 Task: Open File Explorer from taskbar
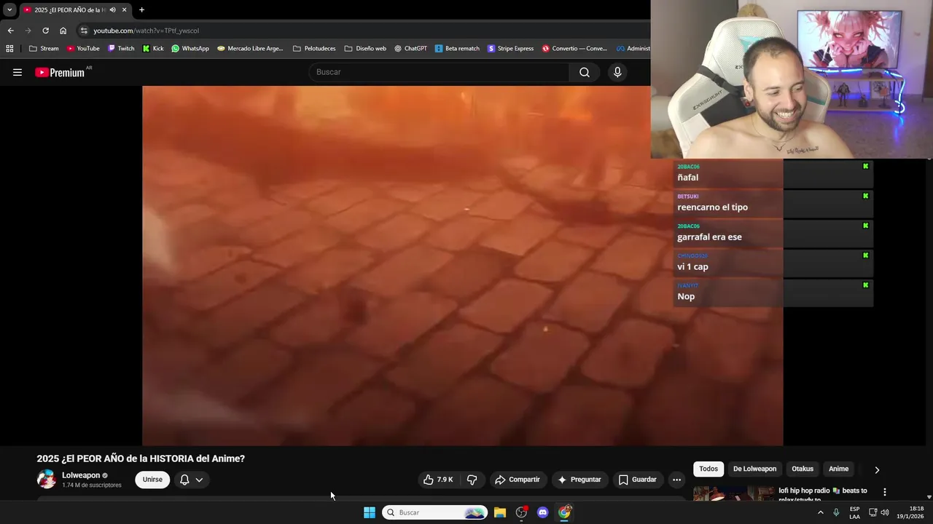pos(500,512)
